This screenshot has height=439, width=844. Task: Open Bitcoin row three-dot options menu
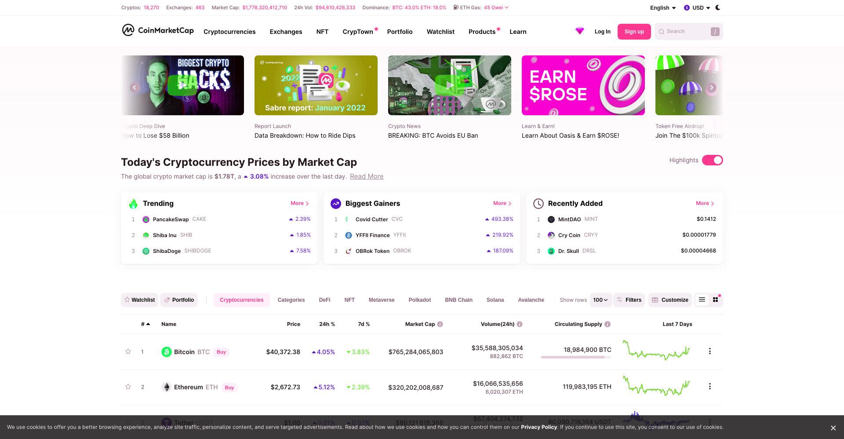point(709,351)
